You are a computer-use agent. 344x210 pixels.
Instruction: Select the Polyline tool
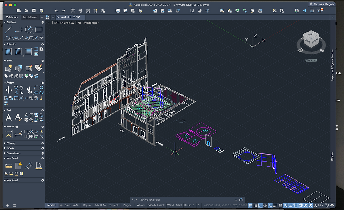click(x=19, y=29)
